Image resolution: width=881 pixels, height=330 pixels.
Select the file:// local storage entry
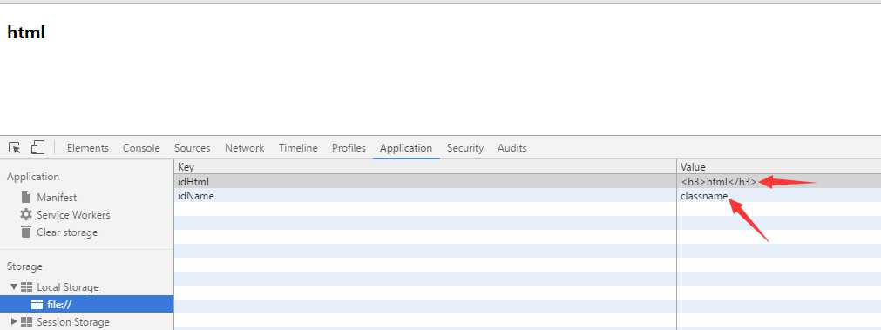(86, 304)
